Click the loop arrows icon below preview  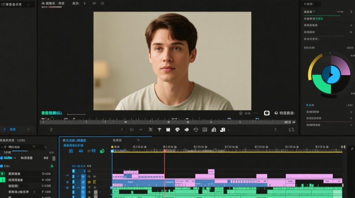(x=291, y=130)
